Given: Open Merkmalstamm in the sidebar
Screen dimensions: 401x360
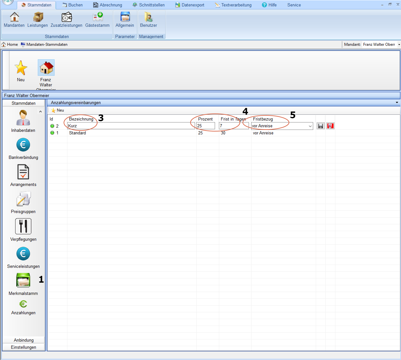Looking at the screenshot, I should pos(23,284).
